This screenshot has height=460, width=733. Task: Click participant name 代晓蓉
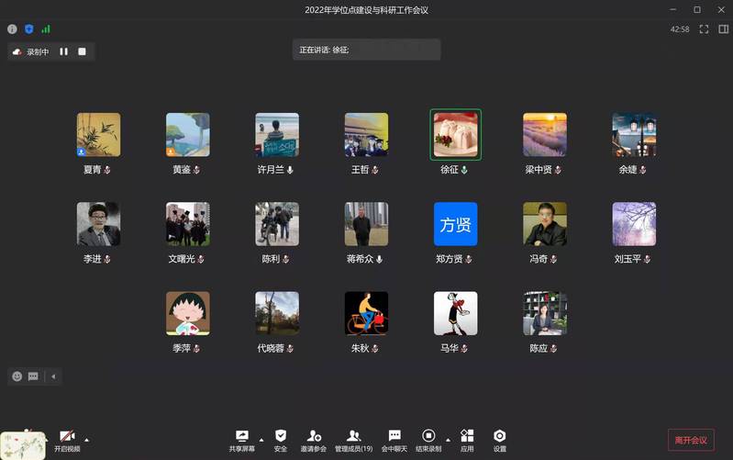(271, 348)
